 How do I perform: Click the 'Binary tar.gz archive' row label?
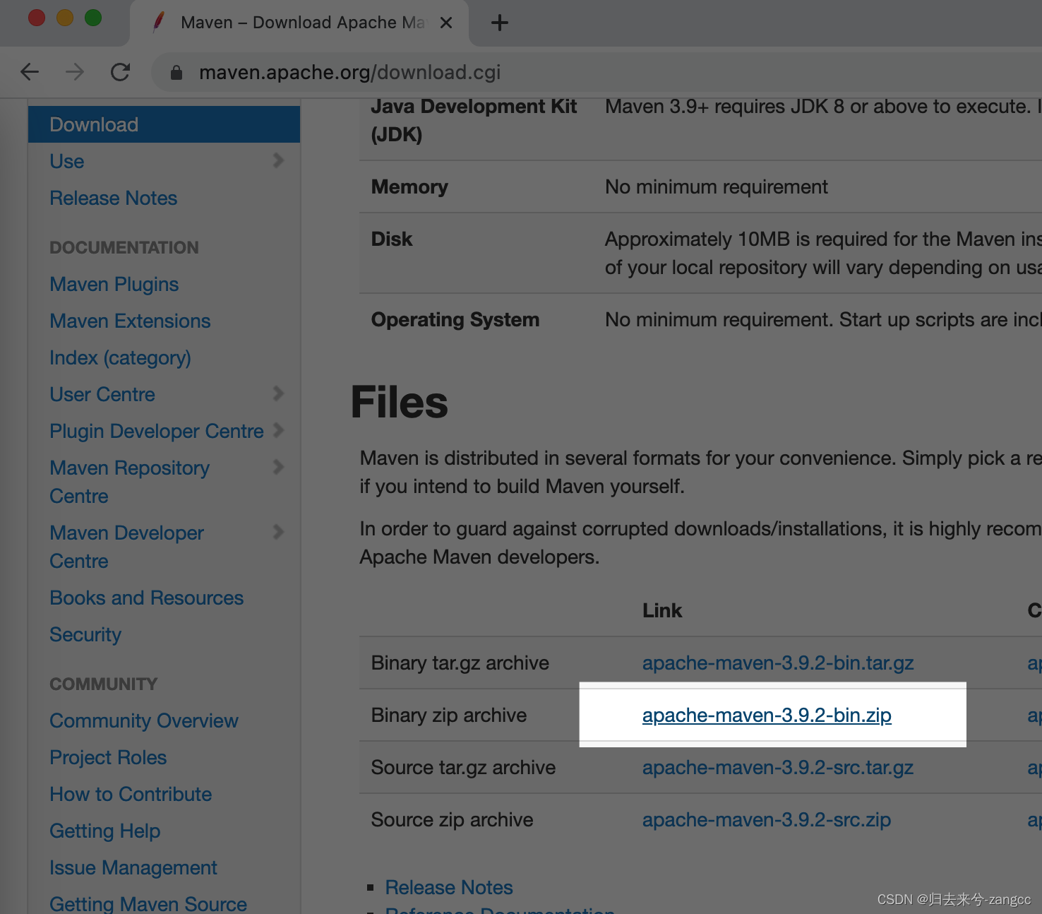[460, 663]
